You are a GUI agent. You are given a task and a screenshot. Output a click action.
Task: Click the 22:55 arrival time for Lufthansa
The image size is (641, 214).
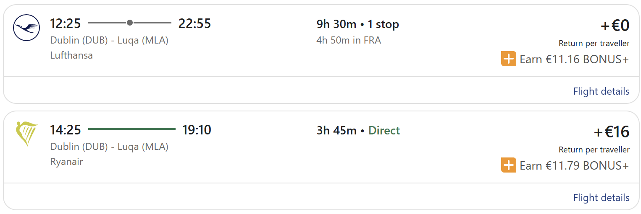click(x=194, y=23)
